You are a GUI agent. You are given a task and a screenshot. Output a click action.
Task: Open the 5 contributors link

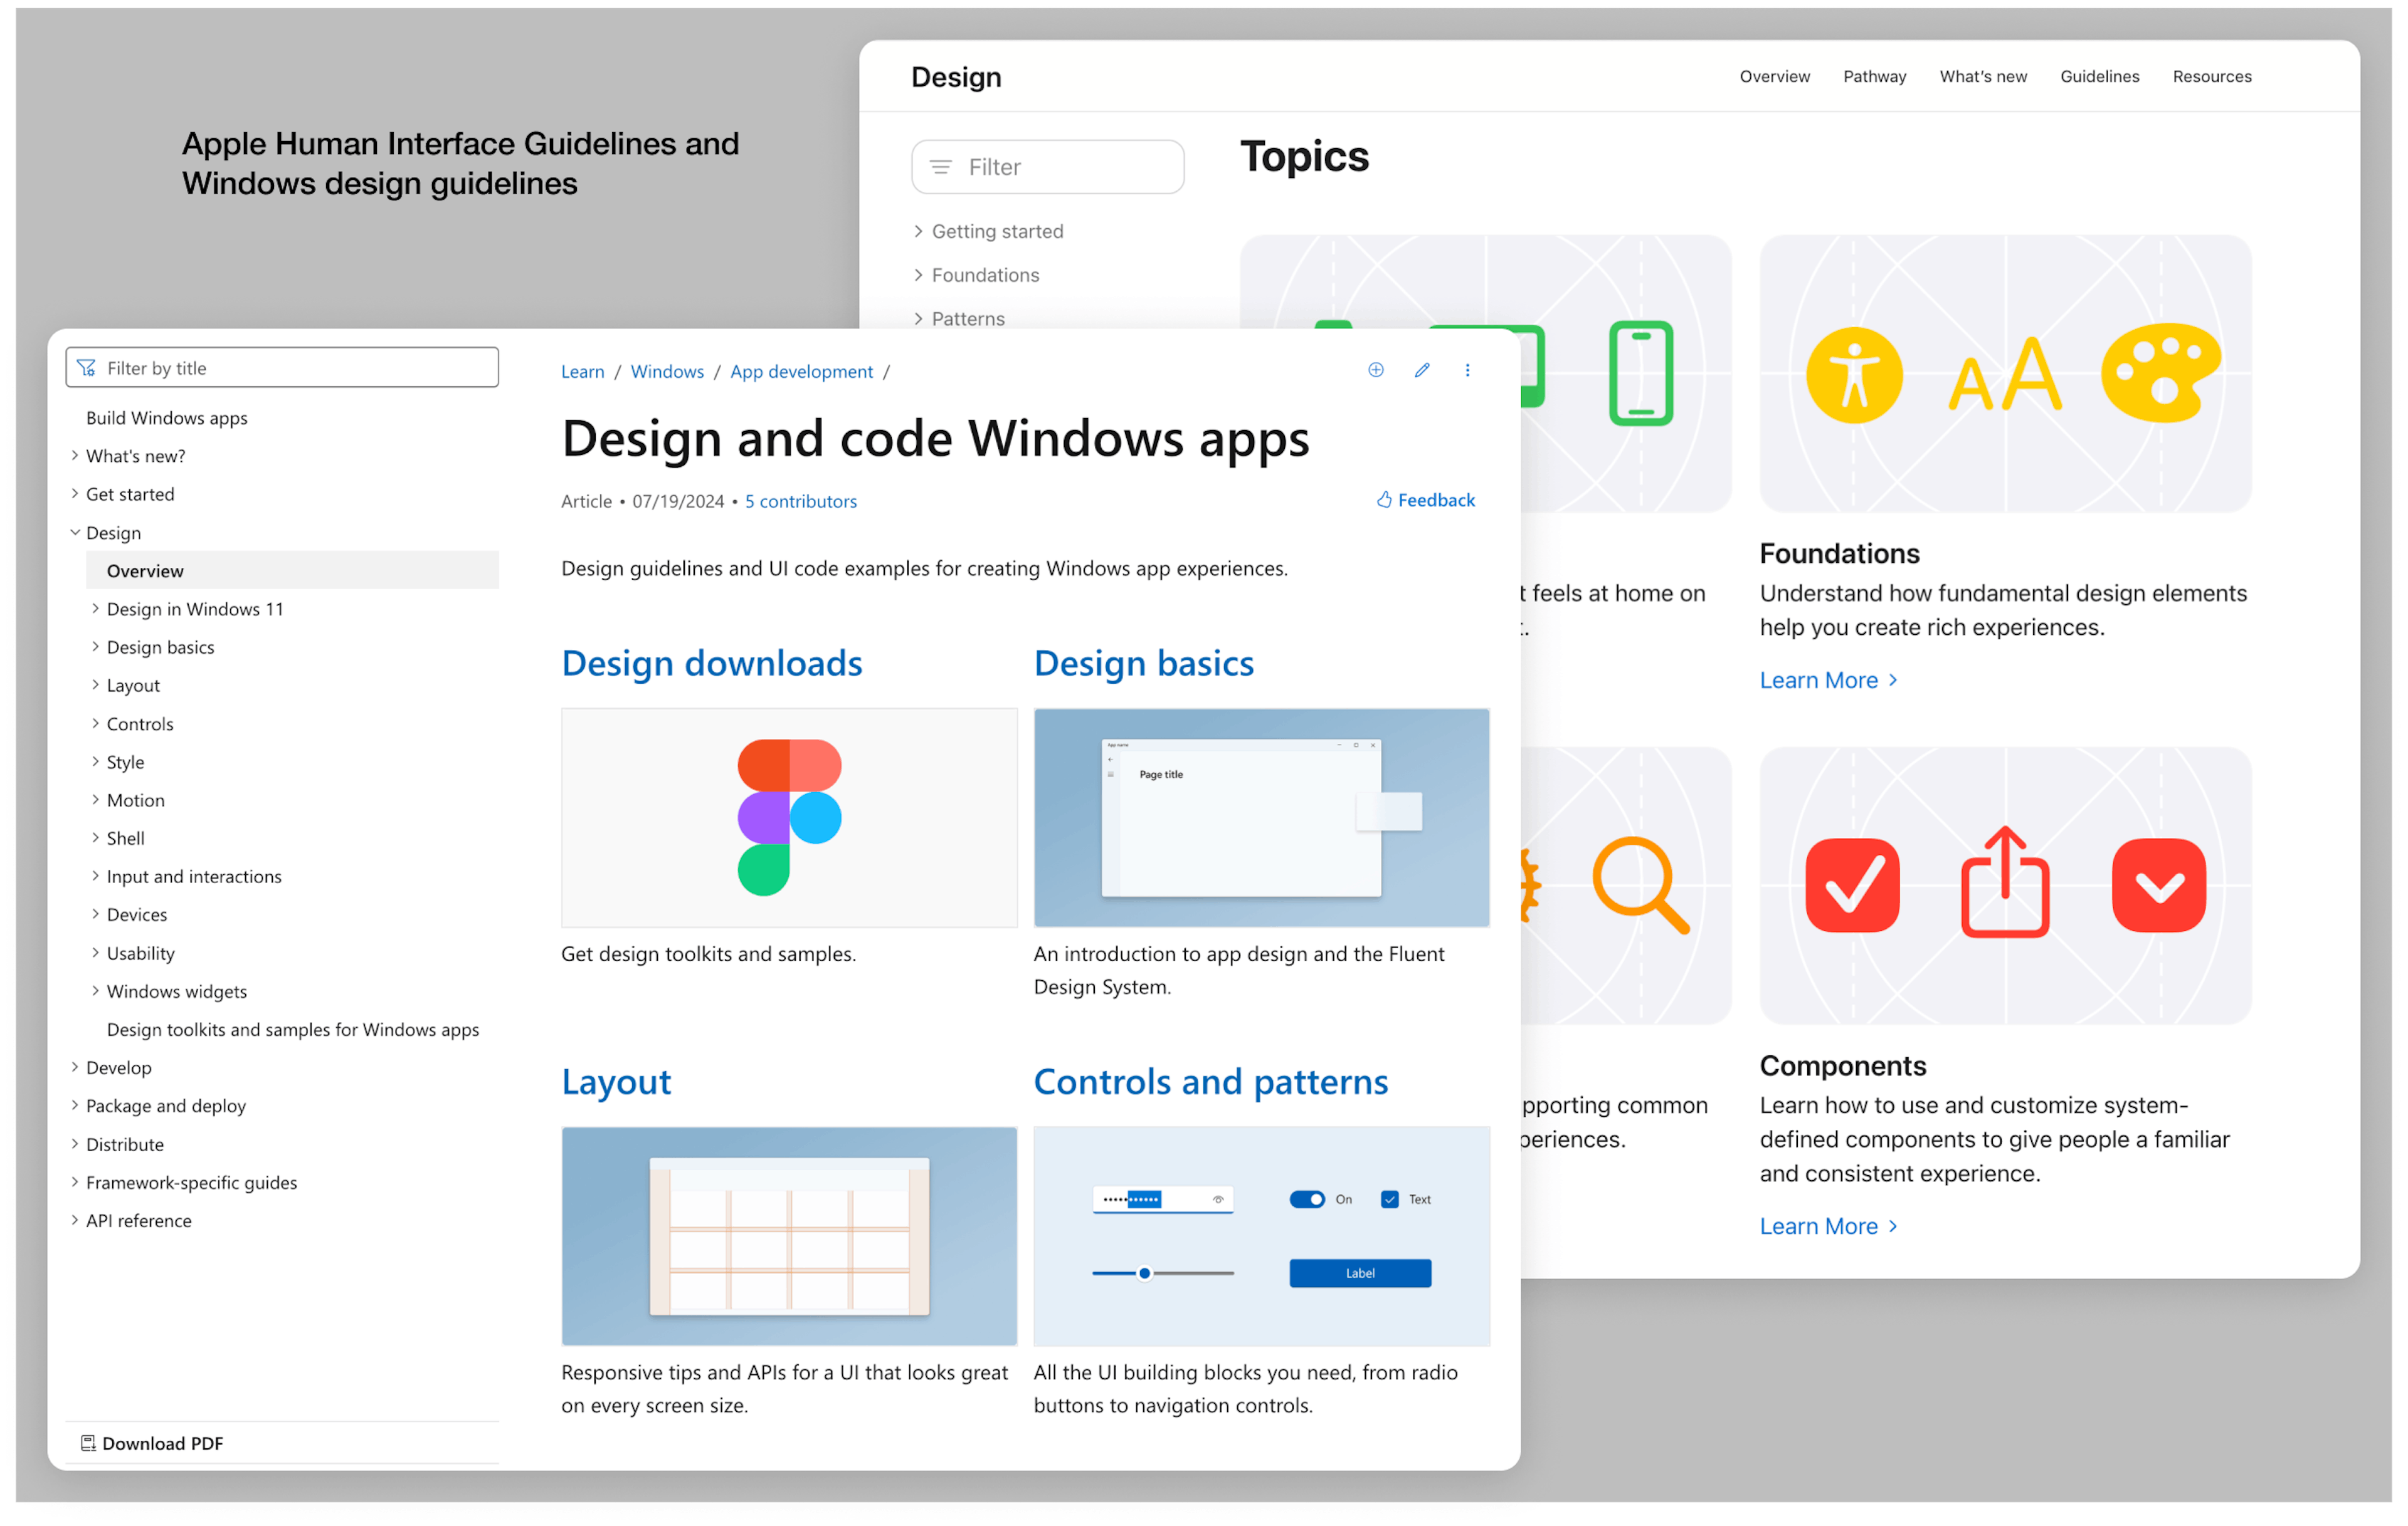tap(800, 502)
